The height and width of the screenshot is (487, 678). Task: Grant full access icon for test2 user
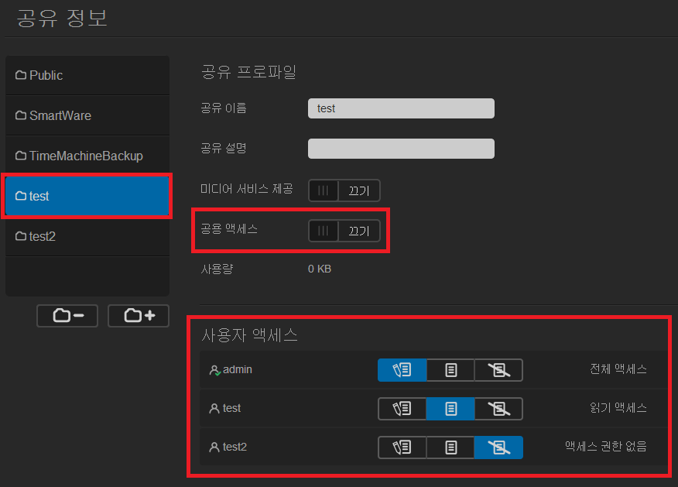(x=402, y=448)
